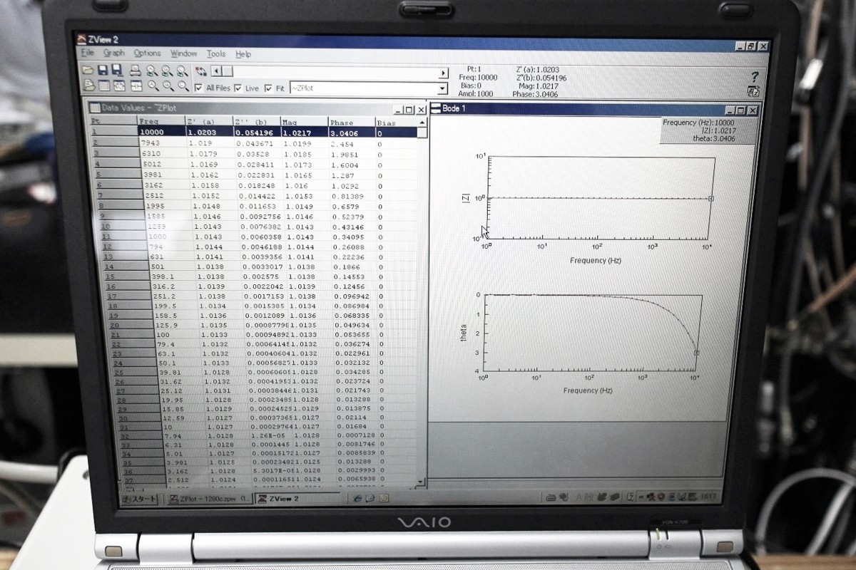This screenshot has height=570, width=856.
Task: Click the Z' (a) column header
Action: point(210,123)
